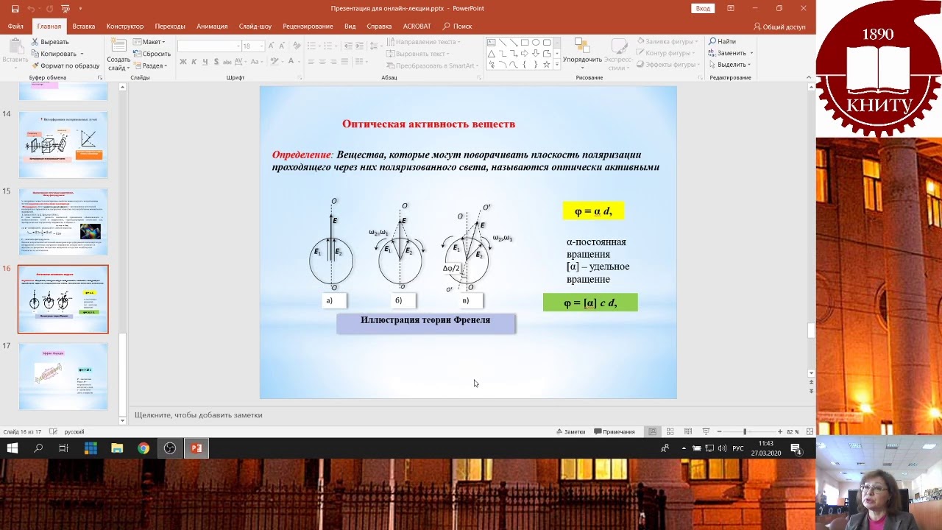Select the triangle shape in shapes gallery
942x530 pixels.
492,54
